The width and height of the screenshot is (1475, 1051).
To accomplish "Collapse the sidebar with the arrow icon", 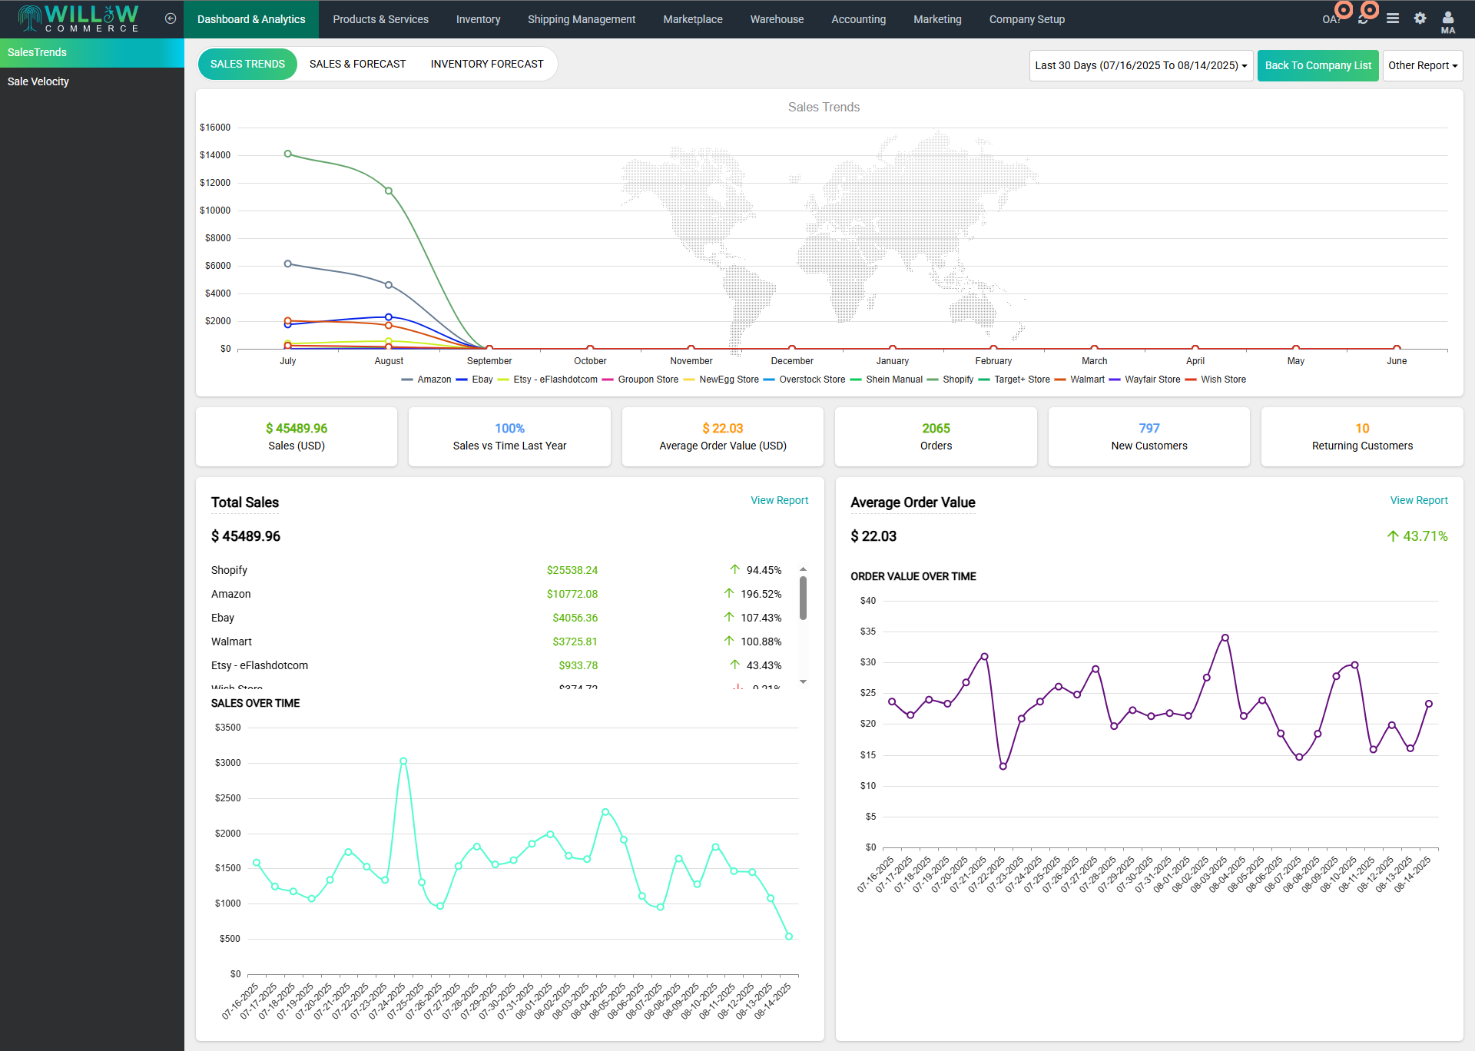I will [x=171, y=18].
